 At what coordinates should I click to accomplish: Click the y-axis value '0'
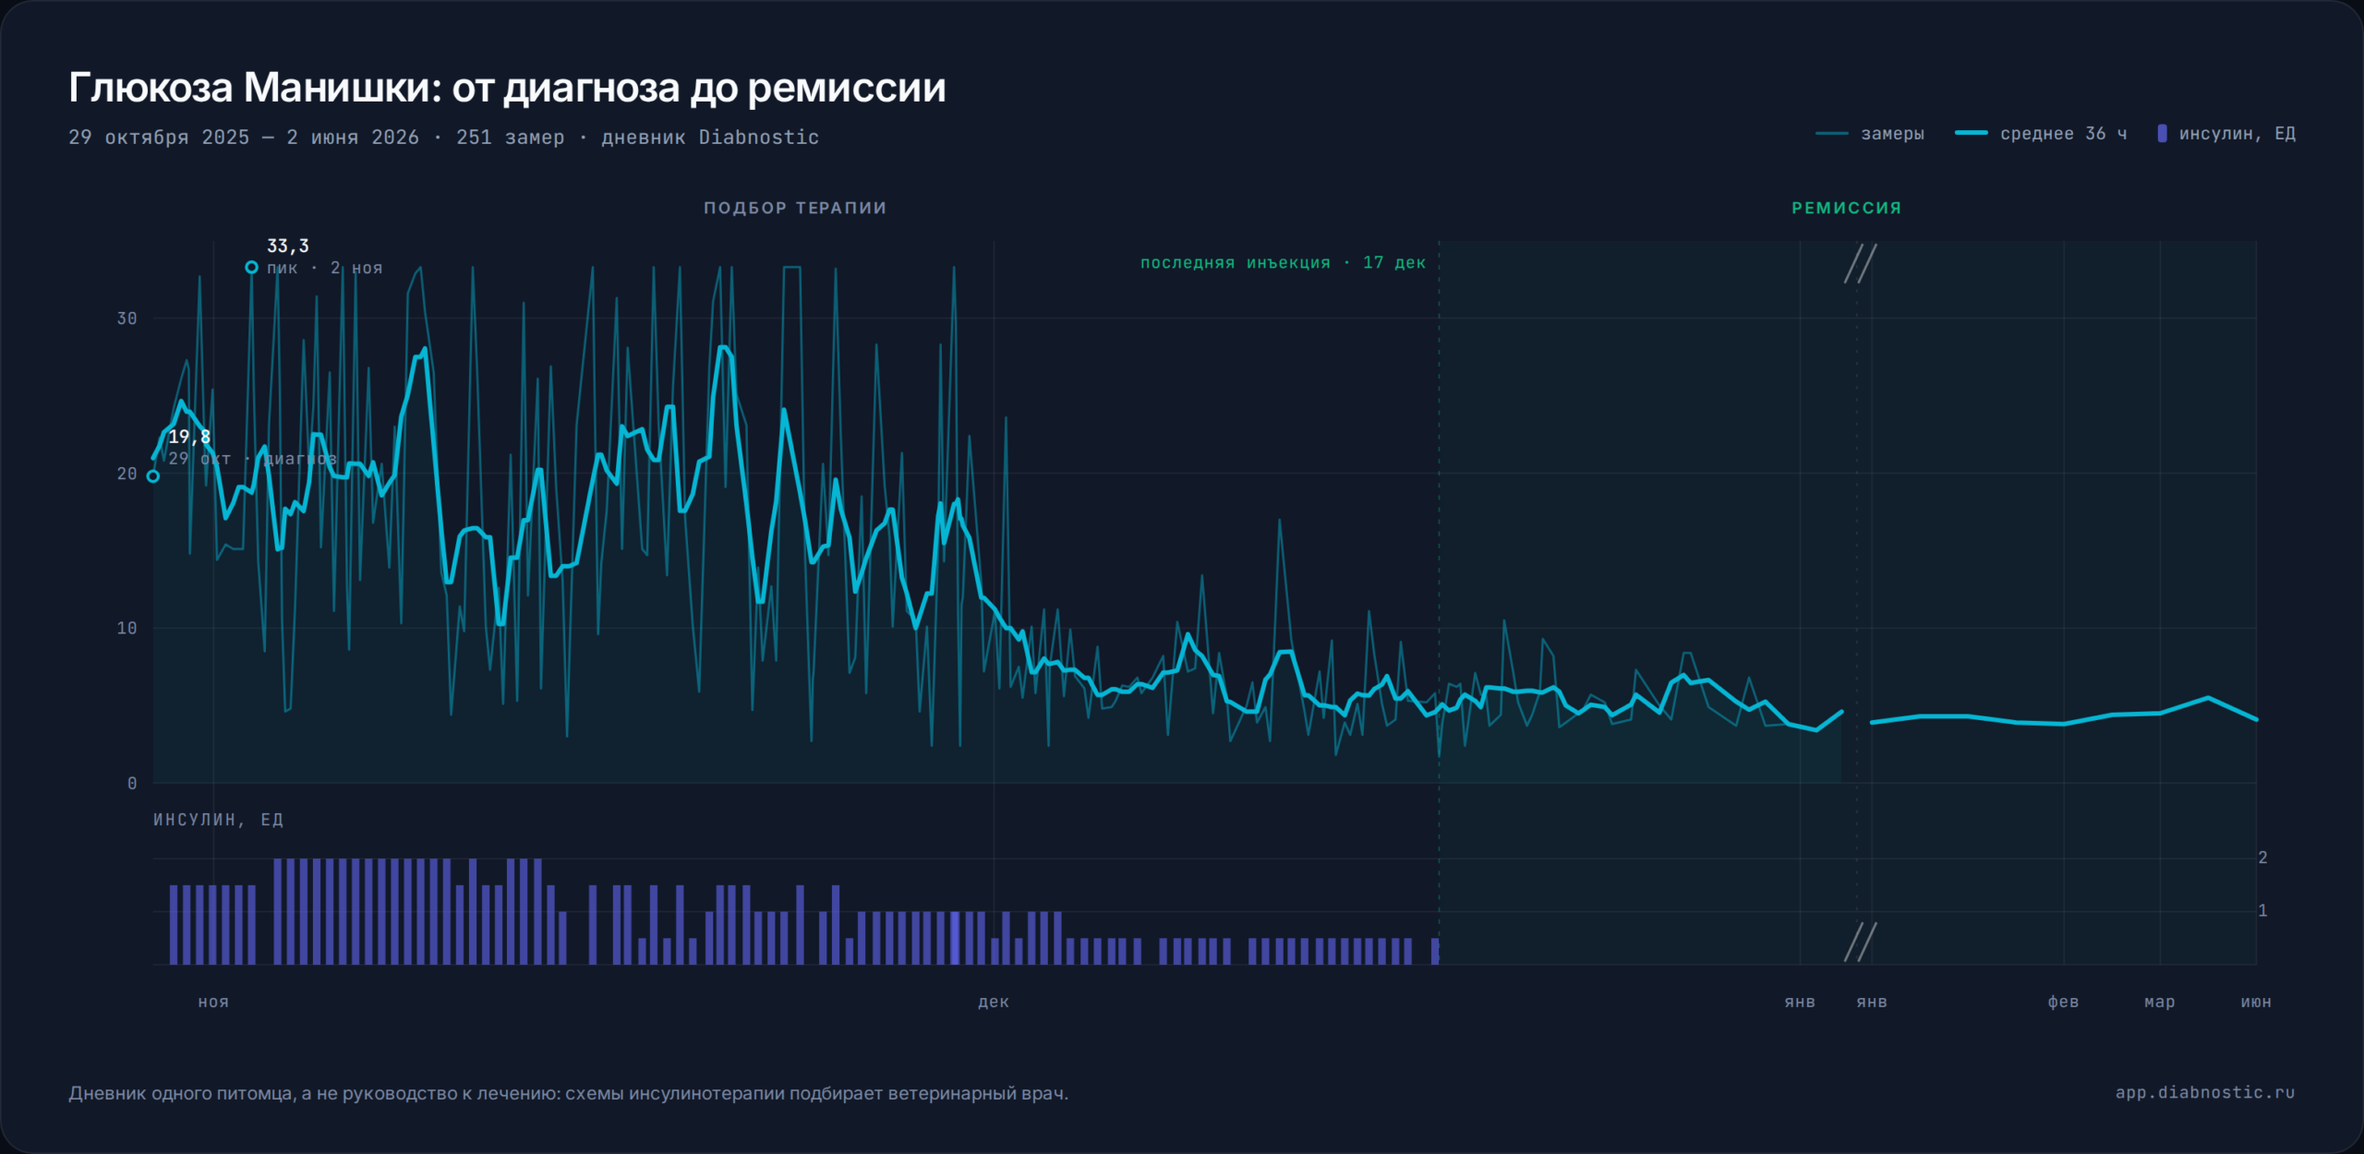click(132, 784)
